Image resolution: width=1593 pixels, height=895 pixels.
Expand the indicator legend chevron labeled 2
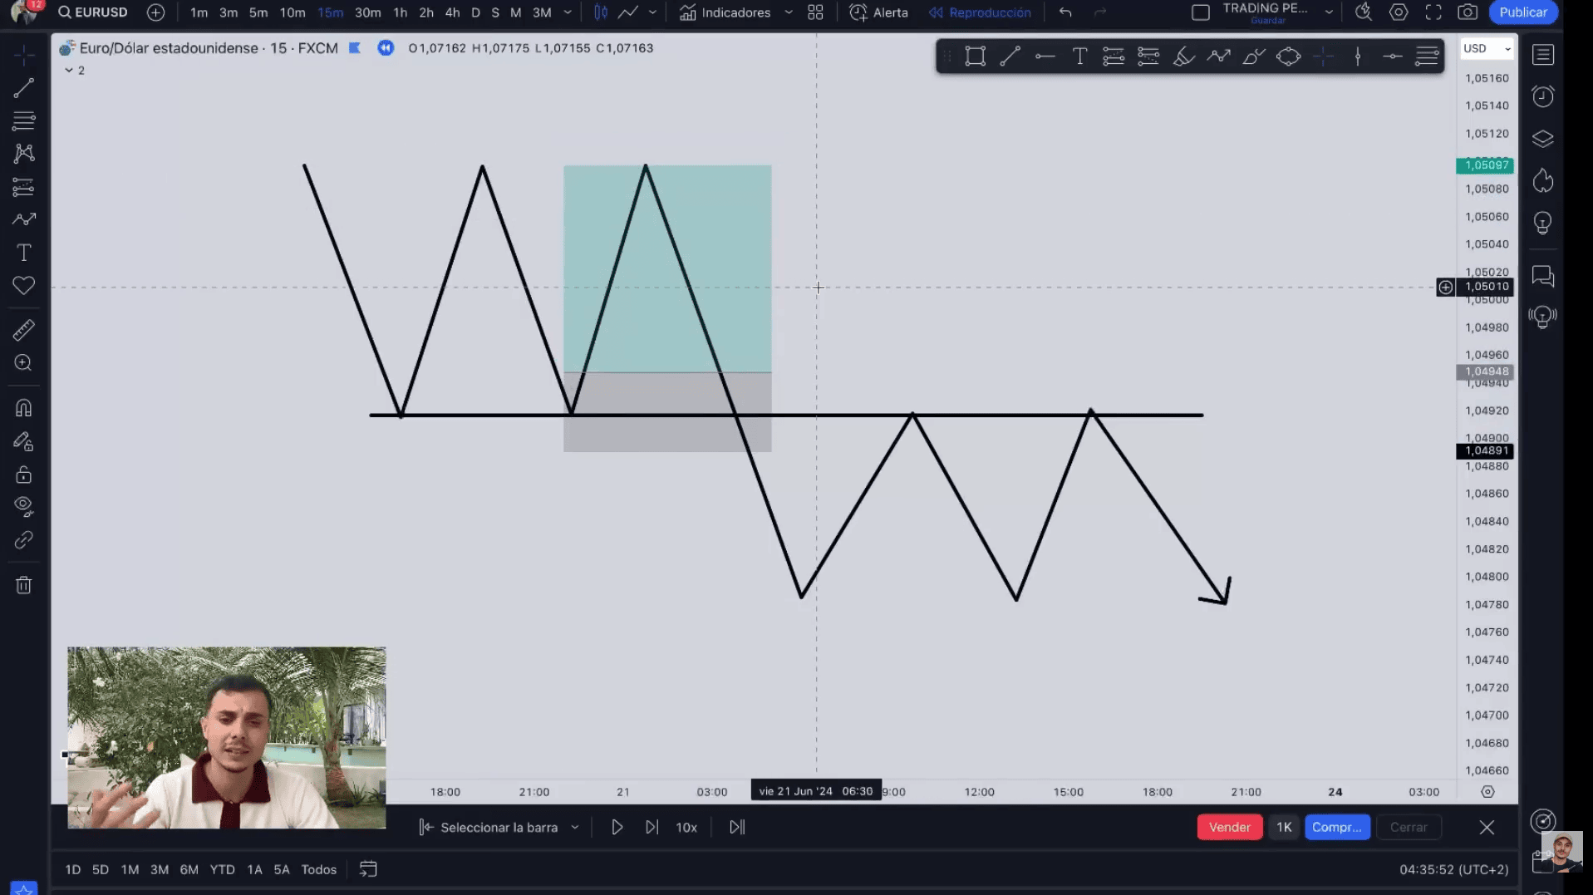[75, 71]
